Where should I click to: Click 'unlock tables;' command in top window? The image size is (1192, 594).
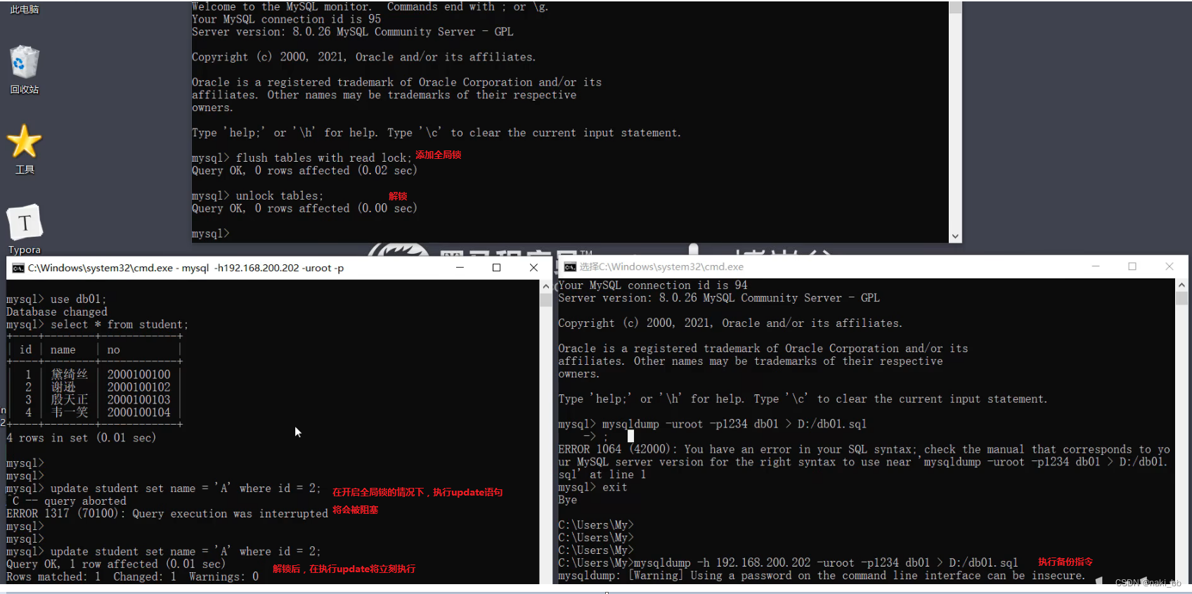pos(280,196)
